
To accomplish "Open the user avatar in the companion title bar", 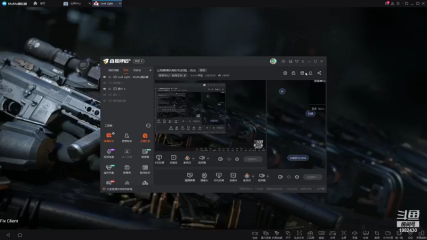I will click(x=273, y=61).
